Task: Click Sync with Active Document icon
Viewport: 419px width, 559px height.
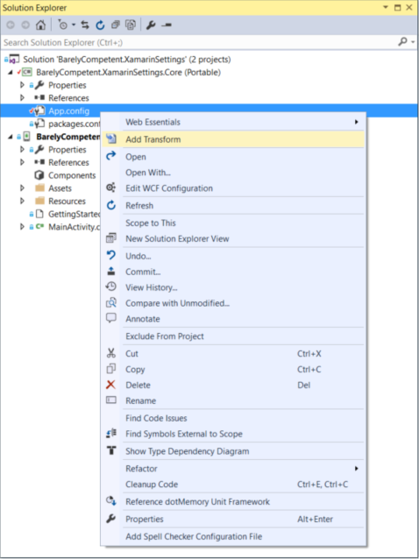Action: [85, 25]
